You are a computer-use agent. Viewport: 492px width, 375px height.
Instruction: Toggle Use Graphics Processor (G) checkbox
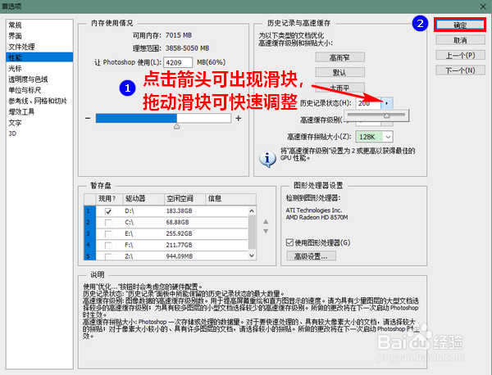click(x=289, y=242)
